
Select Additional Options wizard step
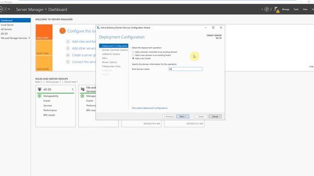pyautogui.click(x=111, y=54)
